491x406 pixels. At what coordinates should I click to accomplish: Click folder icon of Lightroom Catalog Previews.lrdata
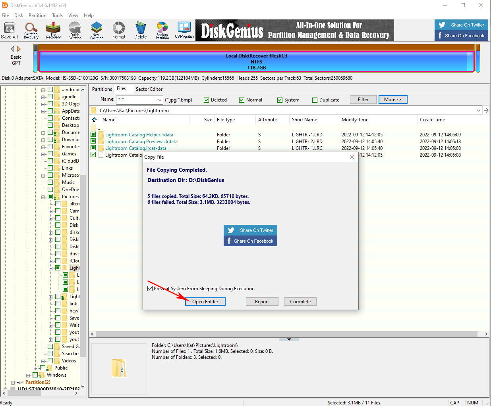click(101, 142)
